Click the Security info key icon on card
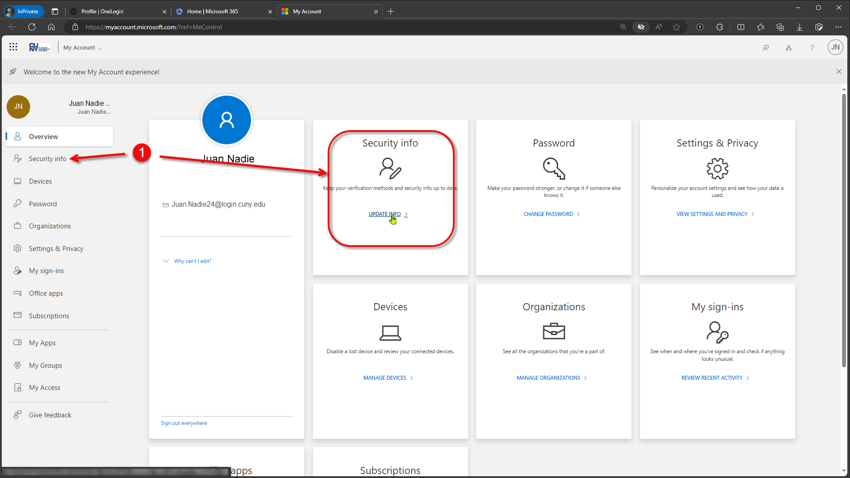850x478 pixels. click(x=390, y=169)
